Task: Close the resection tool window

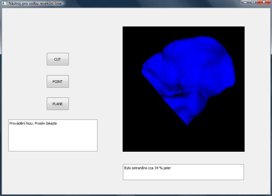Action: pyautogui.click(x=264, y=2)
